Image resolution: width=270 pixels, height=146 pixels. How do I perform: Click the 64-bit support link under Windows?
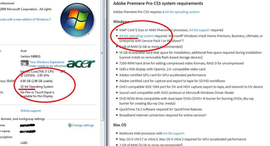click(x=199, y=30)
